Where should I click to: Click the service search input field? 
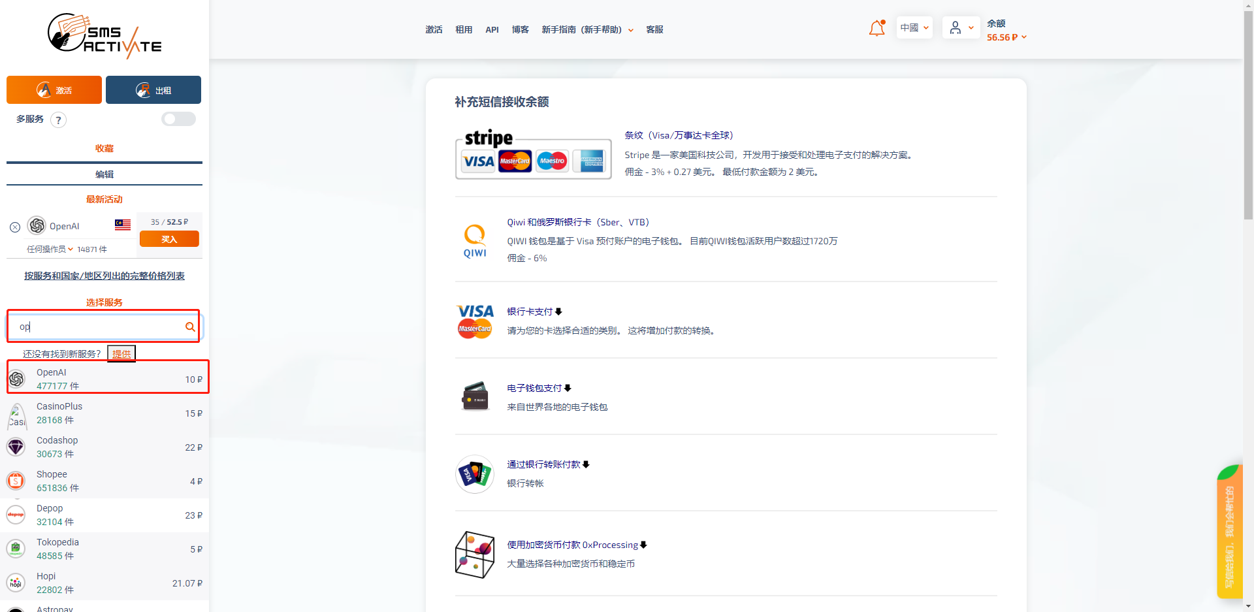[103, 327]
